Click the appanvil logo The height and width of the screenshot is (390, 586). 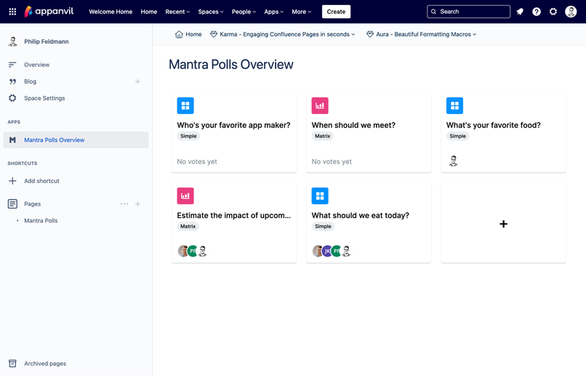tap(49, 12)
